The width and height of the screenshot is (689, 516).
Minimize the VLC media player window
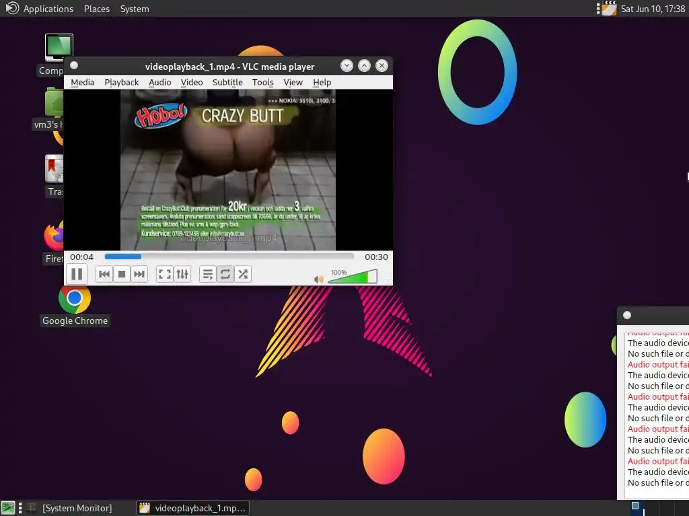click(x=347, y=66)
